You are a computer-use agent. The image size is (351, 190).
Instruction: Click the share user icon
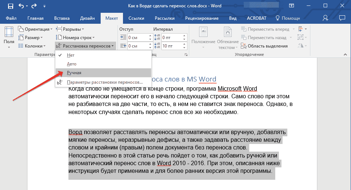click(325, 18)
